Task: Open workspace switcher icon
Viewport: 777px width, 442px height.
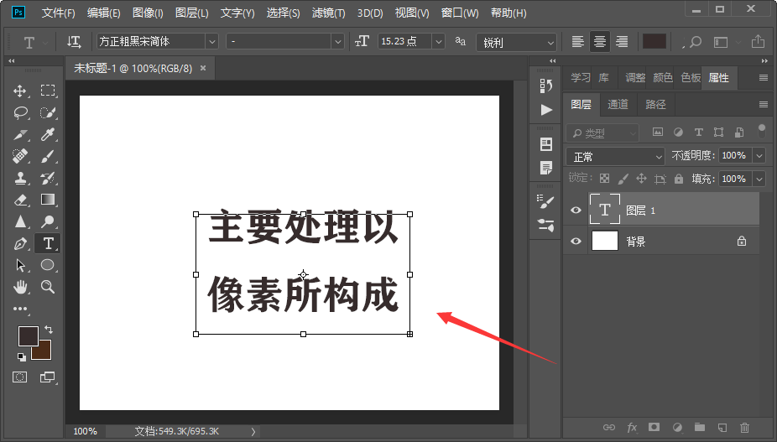Action: pyautogui.click(x=721, y=42)
